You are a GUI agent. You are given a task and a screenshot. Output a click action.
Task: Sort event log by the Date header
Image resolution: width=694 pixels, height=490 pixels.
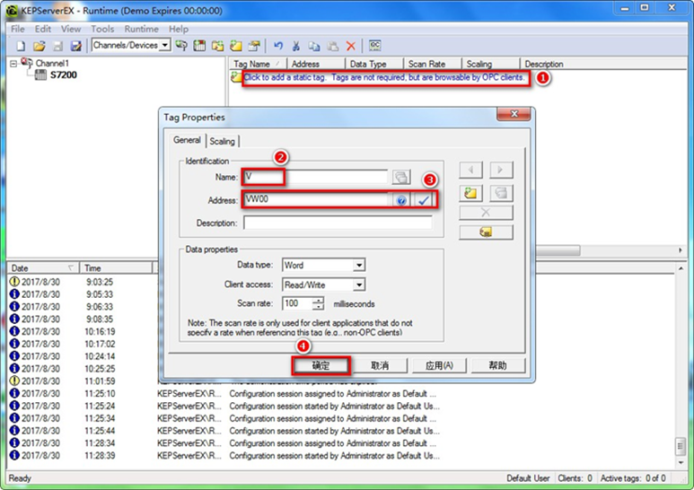click(x=42, y=268)
